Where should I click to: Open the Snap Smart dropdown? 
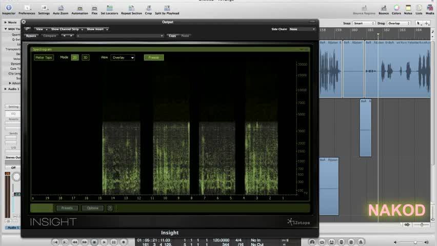coord(364,24)
